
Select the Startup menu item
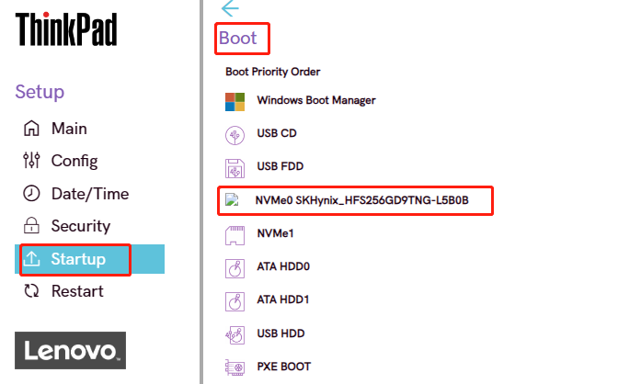(x=78, y=259)
